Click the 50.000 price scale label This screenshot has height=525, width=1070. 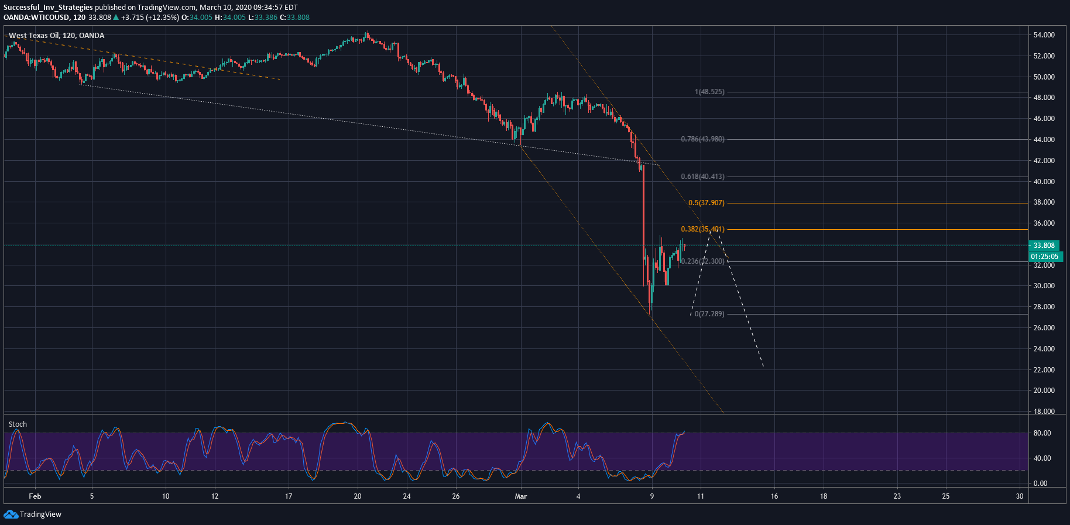pyautogui.click(x=1044, y=77)
